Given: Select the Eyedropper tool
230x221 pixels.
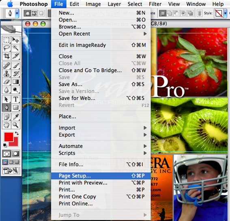Looking at the screenshot, I should (15, 117).
